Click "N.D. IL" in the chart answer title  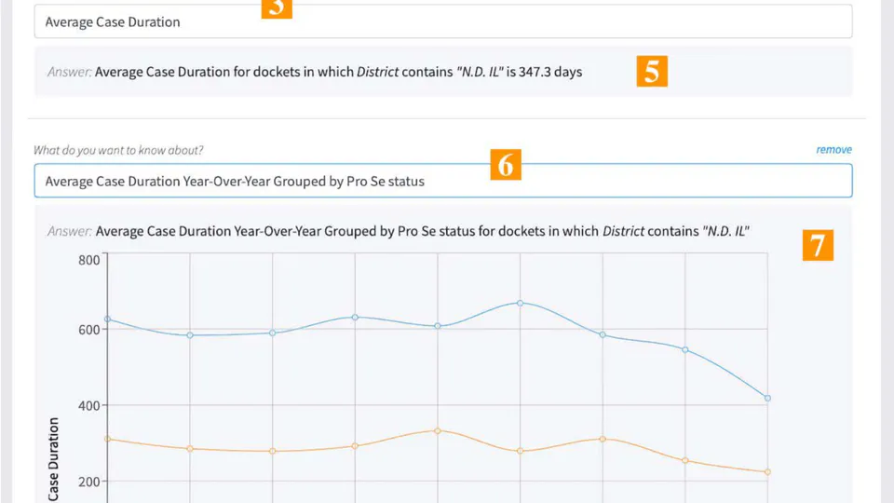(727, 231)
